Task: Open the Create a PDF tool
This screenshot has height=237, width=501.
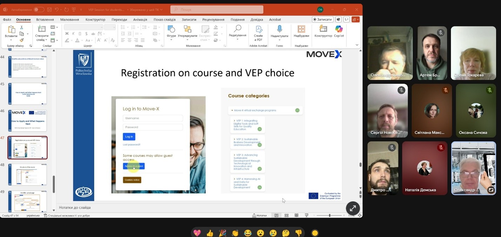Action: [258, 33]
